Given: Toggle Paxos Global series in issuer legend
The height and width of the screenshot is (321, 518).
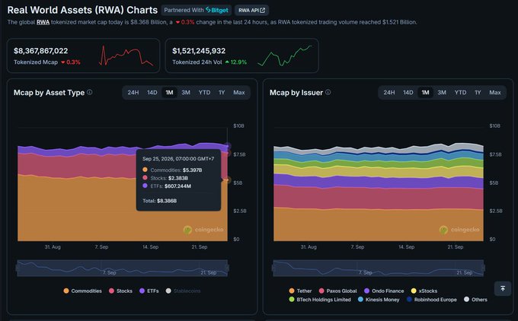Looking at the screenshot, I should coord(337,291).
